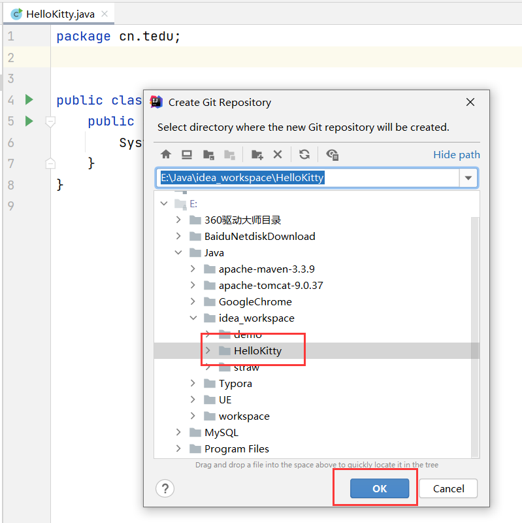Run main method from line 5 gutter
522x523 pixels.
click(x=29, y=121)
